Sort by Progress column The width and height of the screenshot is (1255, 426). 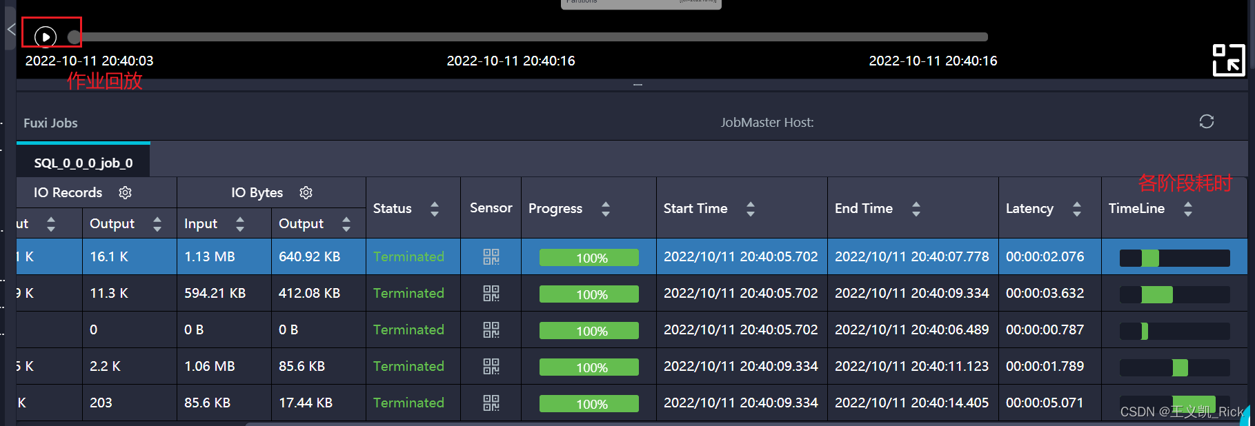(x=606, y=209)
